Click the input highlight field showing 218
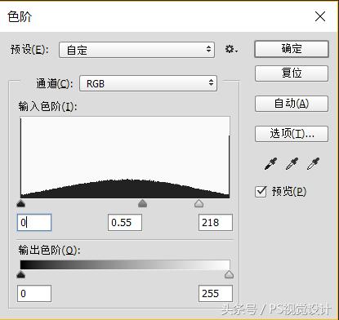The image size is (339, 320). 216,223
